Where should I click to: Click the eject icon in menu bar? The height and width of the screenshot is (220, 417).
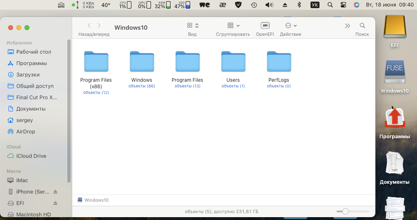tap(285, 5)
